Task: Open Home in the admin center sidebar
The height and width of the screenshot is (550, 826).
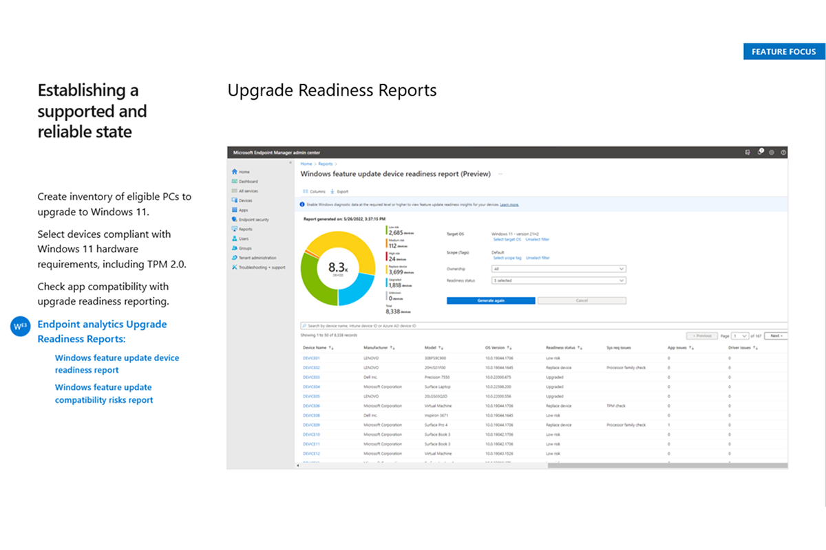Action: point(240,172)
